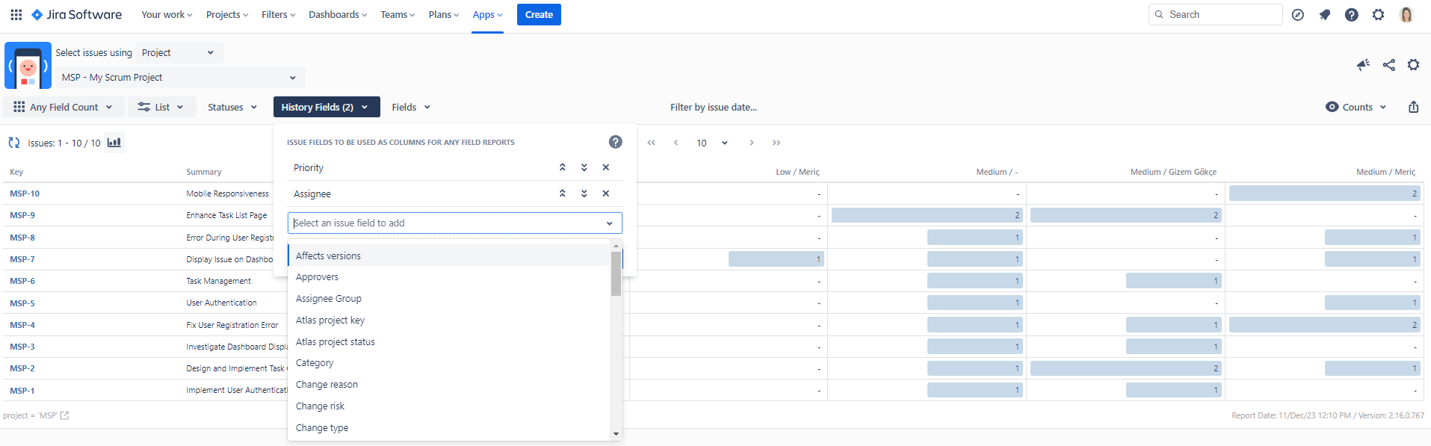Image resolution: width=1431 pixels, height=446 pixels.
Task: Click the notifications icon in the top bar
Action: coord(1324,15)
